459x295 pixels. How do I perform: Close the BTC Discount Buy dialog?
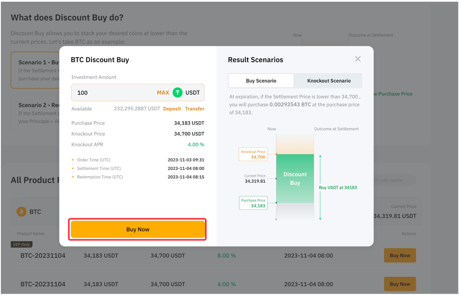coord(358,59)
